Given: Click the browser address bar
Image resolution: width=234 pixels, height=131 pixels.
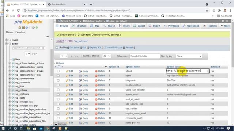Looking at the screenshot, I should [115, 11].
